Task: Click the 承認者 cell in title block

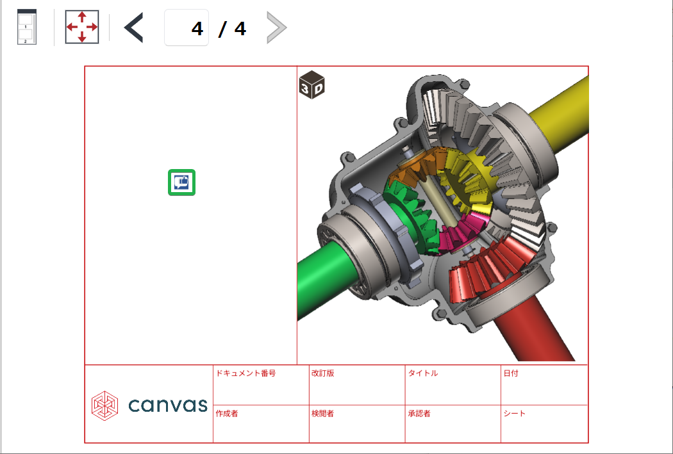Action: [453, 423]
